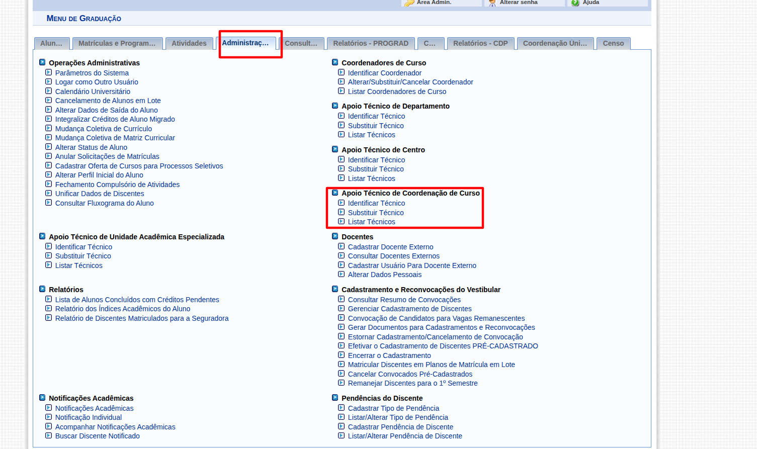Click arrow icon beside Identificar Coordenador
Viewport: 757px width, 449px height.
tap(341, 72)
